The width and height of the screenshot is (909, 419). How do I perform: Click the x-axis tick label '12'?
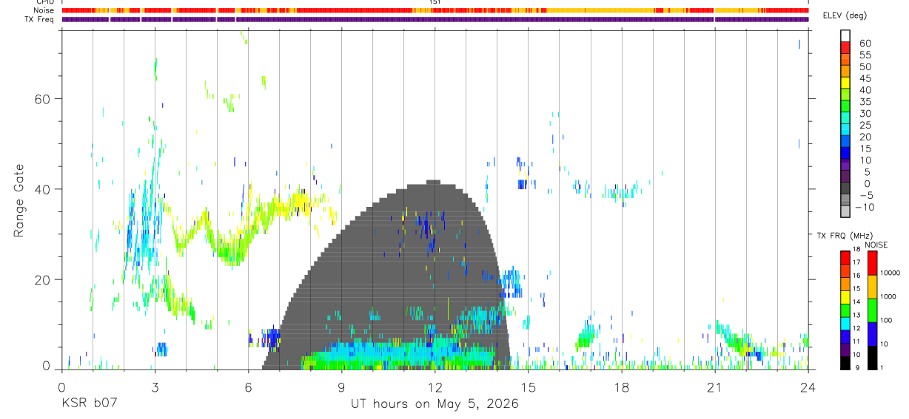(435, 388)
